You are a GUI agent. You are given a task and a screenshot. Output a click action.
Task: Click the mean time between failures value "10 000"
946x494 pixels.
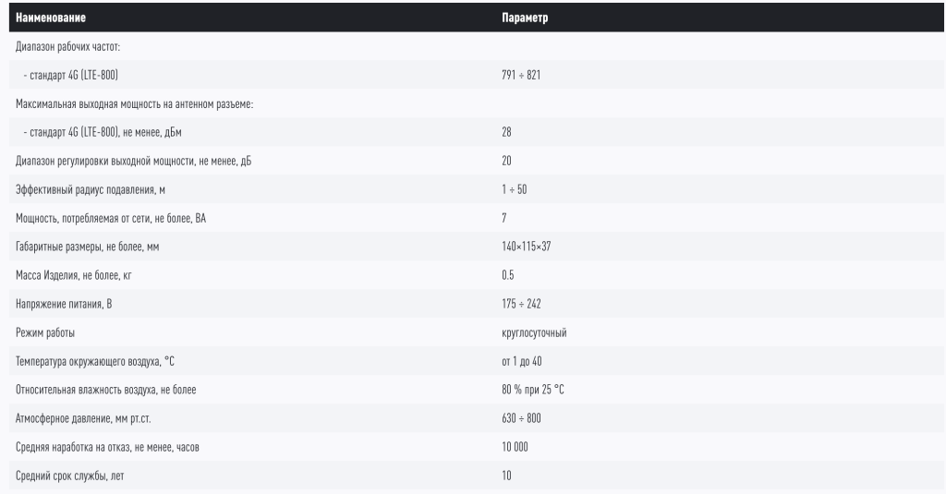click(x=515, y=447)
